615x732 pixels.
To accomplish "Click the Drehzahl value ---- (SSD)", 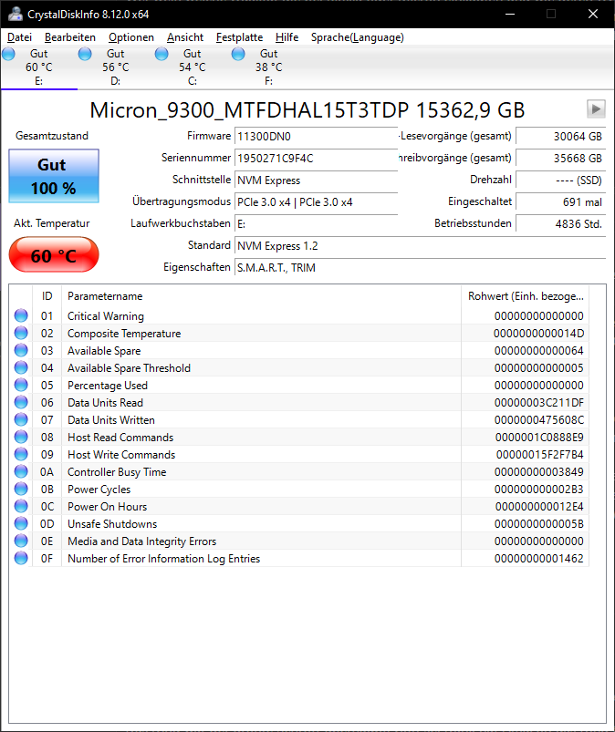I will tap(561, 180).
